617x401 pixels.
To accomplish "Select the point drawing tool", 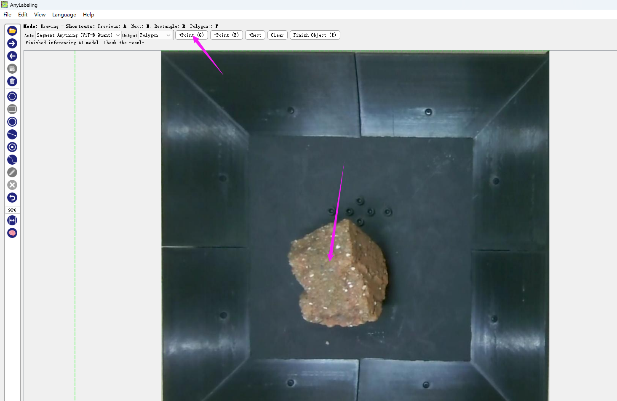I will pyautogui.click(x=12, y=147).
